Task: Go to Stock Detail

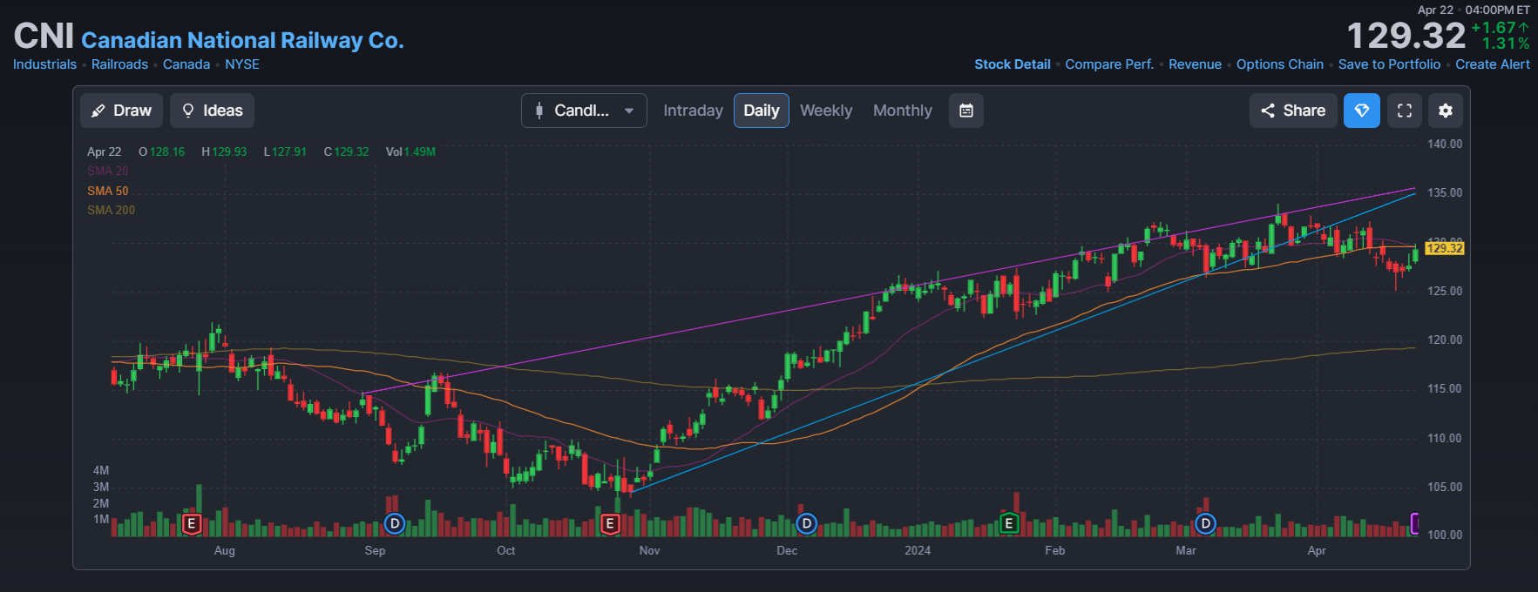Action: [x=1012, y=64]
